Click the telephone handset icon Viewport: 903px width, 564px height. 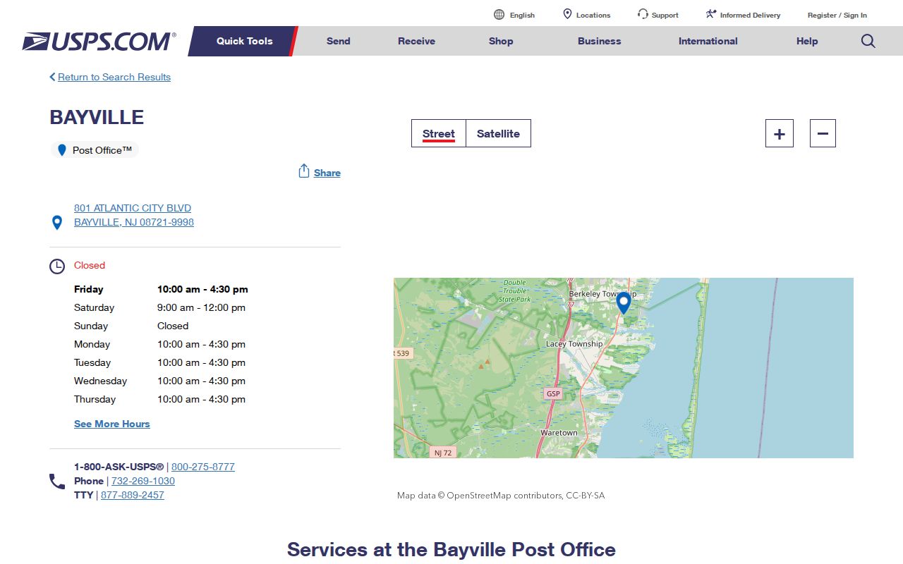(x=57, y=482)
